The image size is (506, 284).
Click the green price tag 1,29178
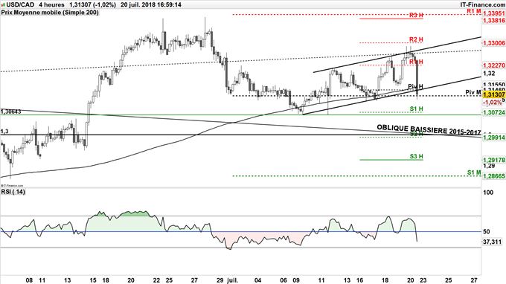tap(494, 160)
